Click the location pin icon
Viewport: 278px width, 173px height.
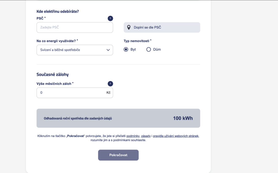point(128,27)
